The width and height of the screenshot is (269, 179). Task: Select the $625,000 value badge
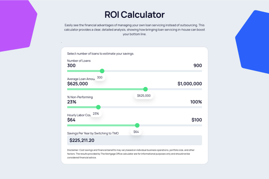click(143, 95)
